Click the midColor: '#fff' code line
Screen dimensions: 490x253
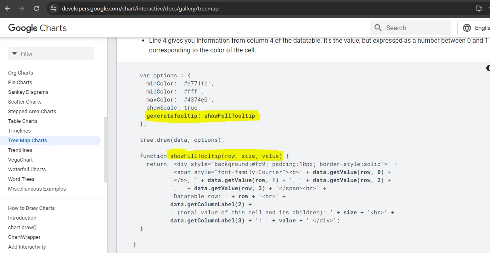click(x=175, y=91)
